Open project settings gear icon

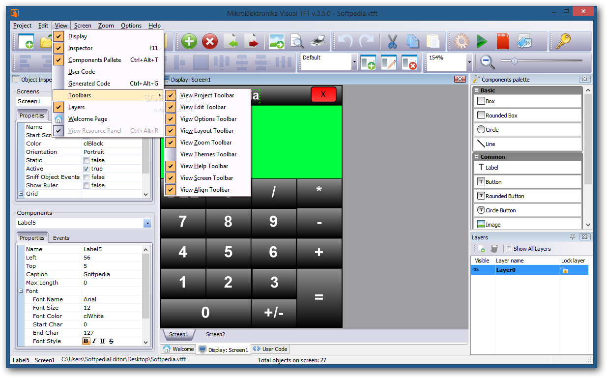click(461, 41)
